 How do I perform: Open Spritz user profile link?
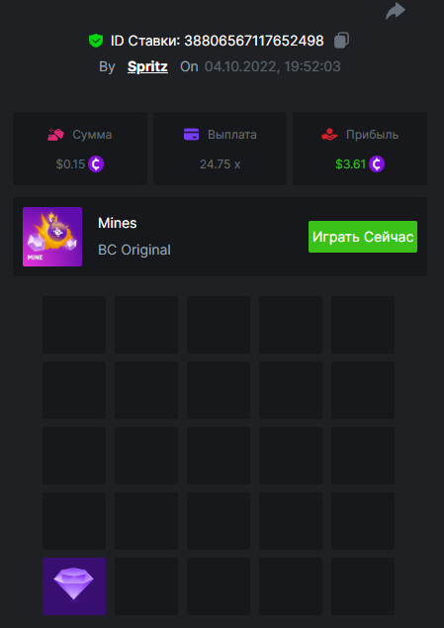coord(147,66)
